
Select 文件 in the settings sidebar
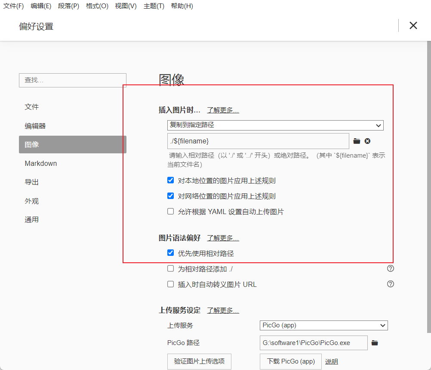click(73, 107)
